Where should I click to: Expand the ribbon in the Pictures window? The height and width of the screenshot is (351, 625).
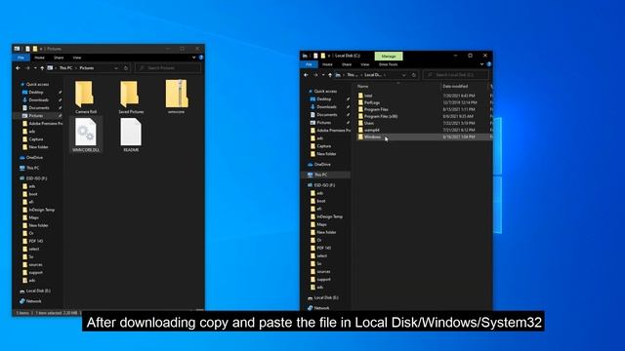tap(193, 58)
